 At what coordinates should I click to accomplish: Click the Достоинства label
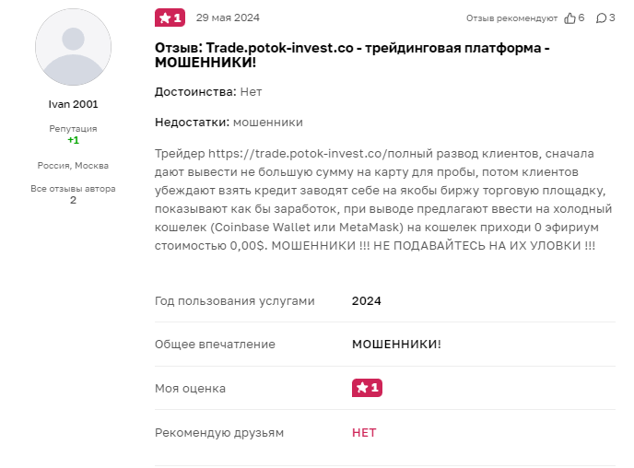[195, 92]
